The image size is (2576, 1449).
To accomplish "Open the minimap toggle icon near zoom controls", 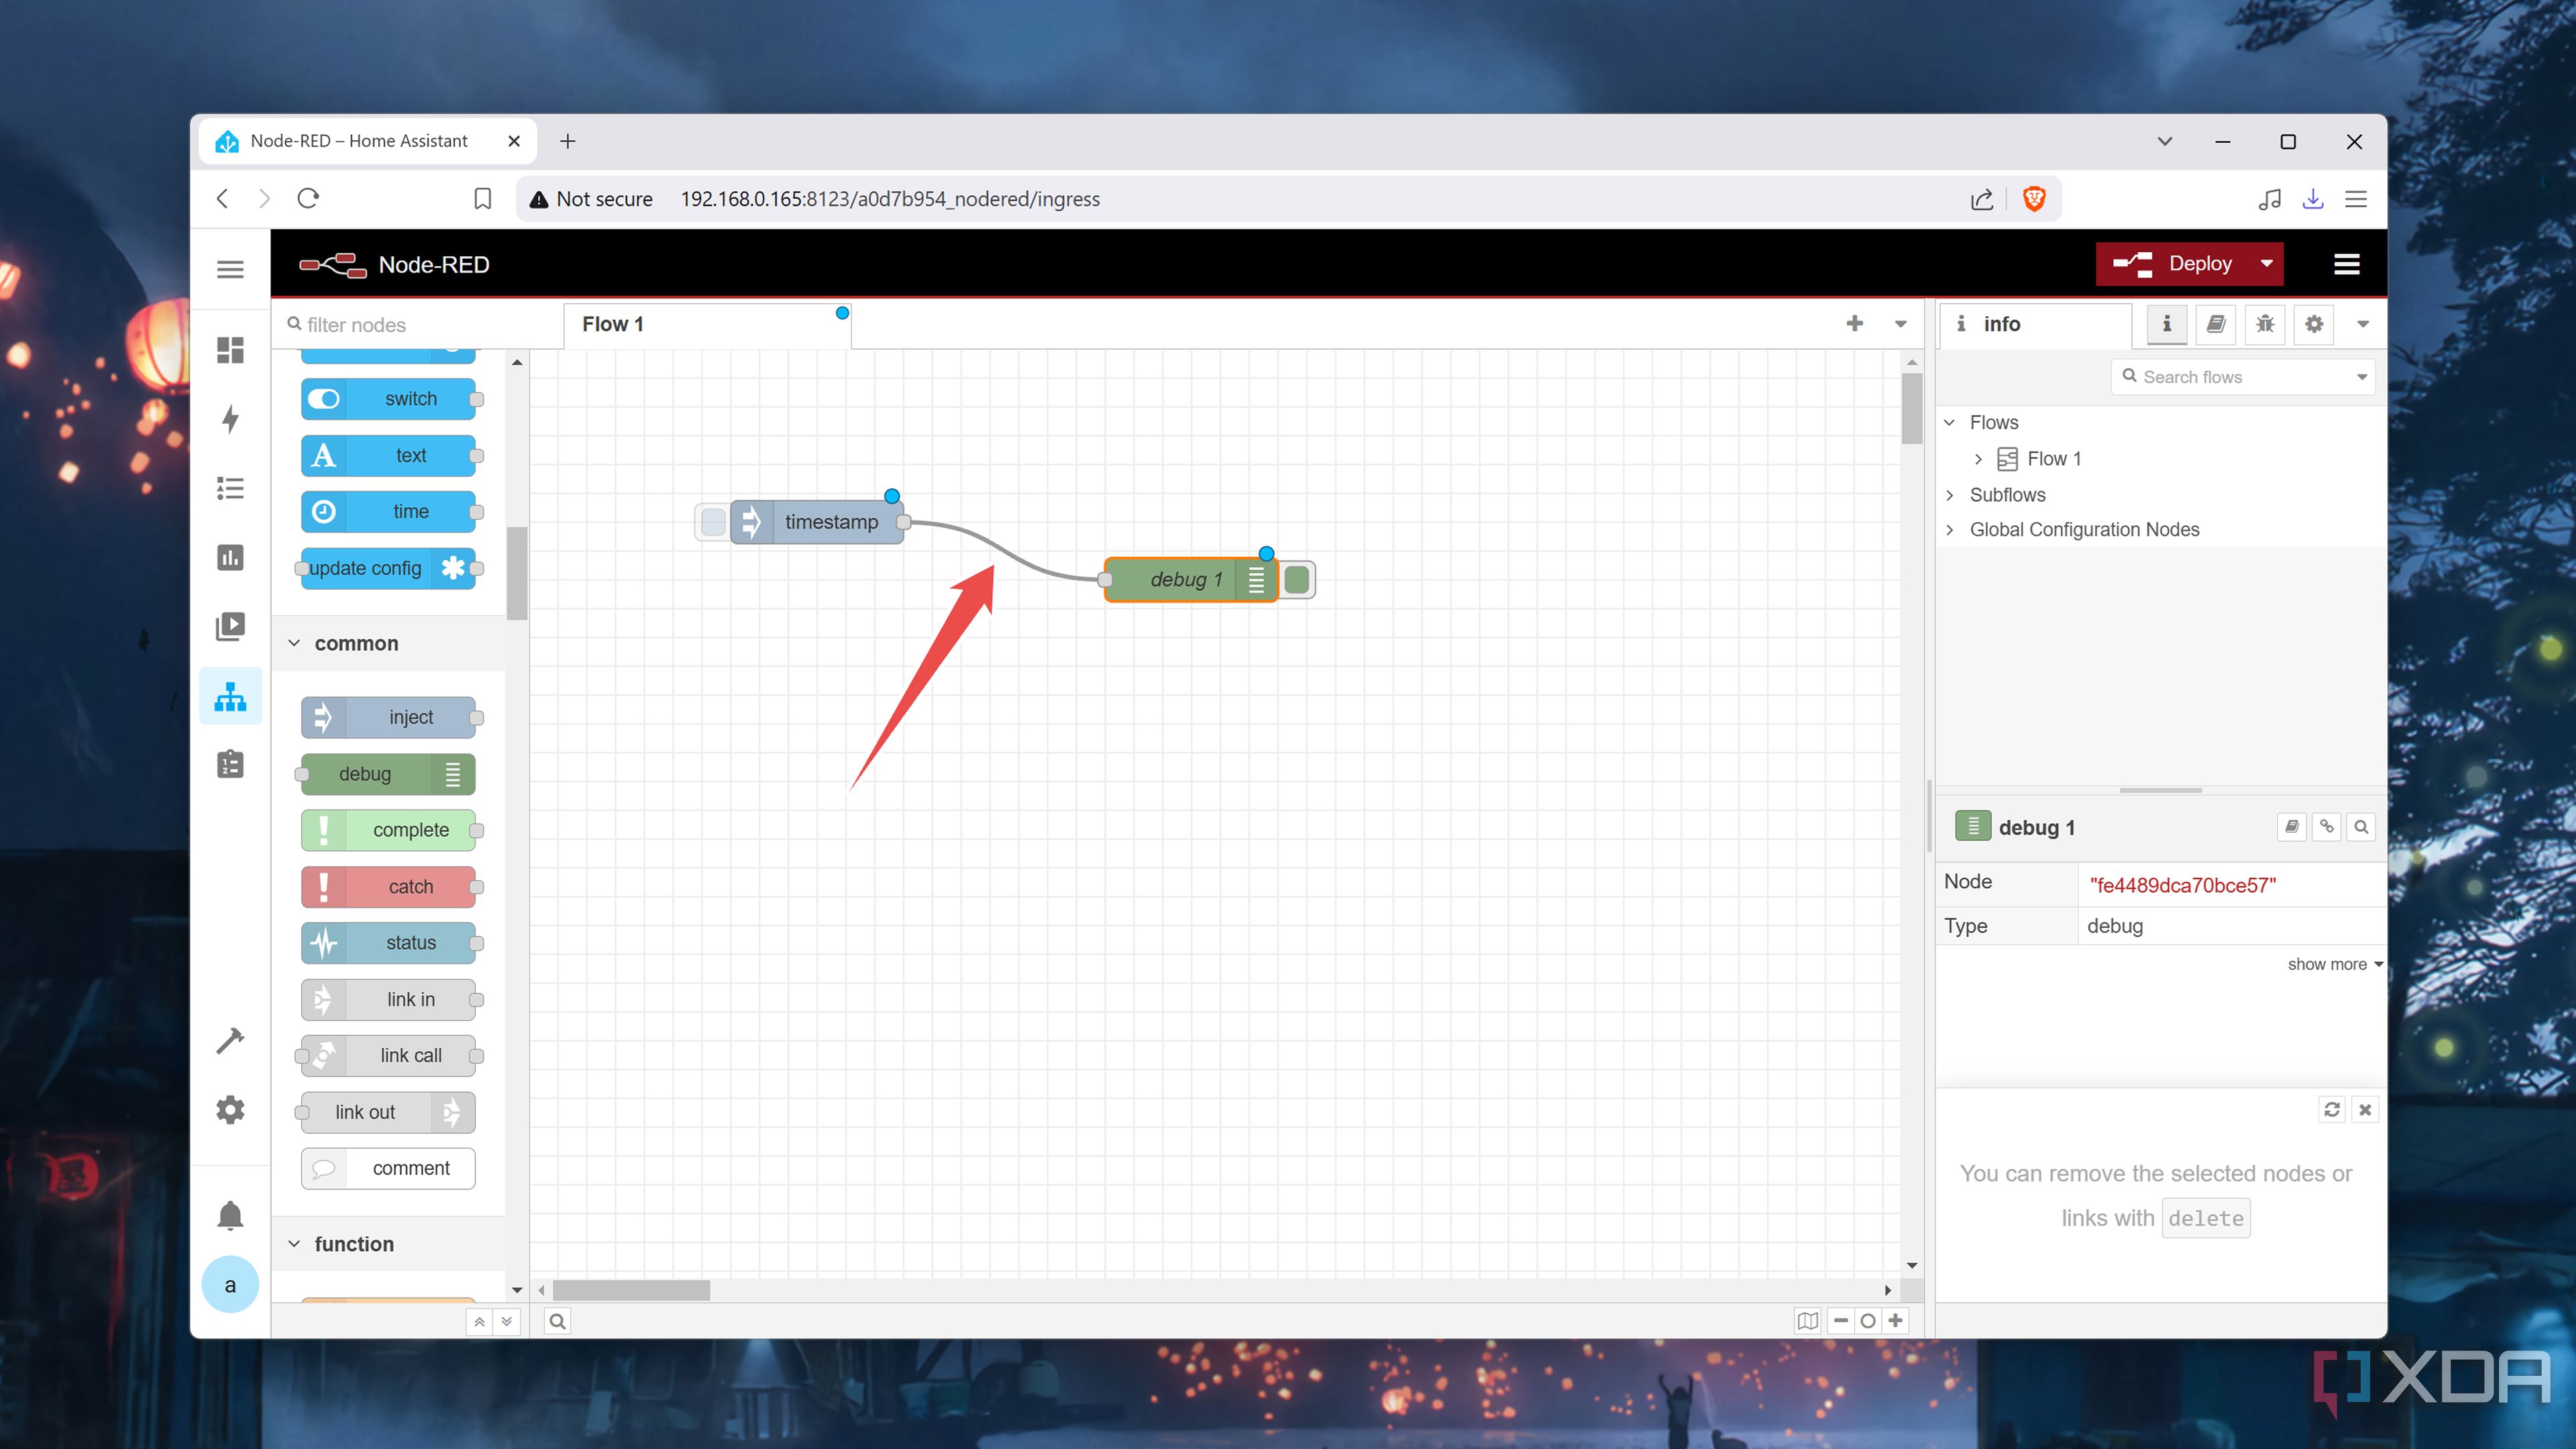I will 1807,1320.
